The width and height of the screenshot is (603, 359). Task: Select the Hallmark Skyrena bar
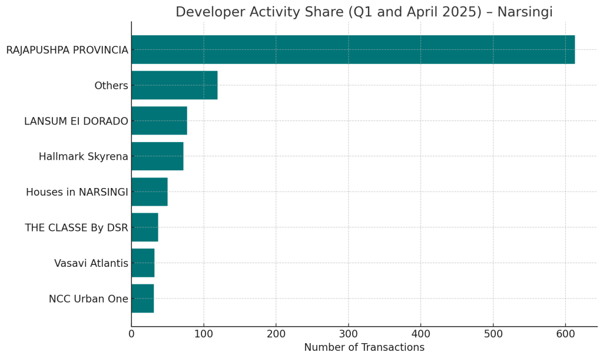coord(157,156)
